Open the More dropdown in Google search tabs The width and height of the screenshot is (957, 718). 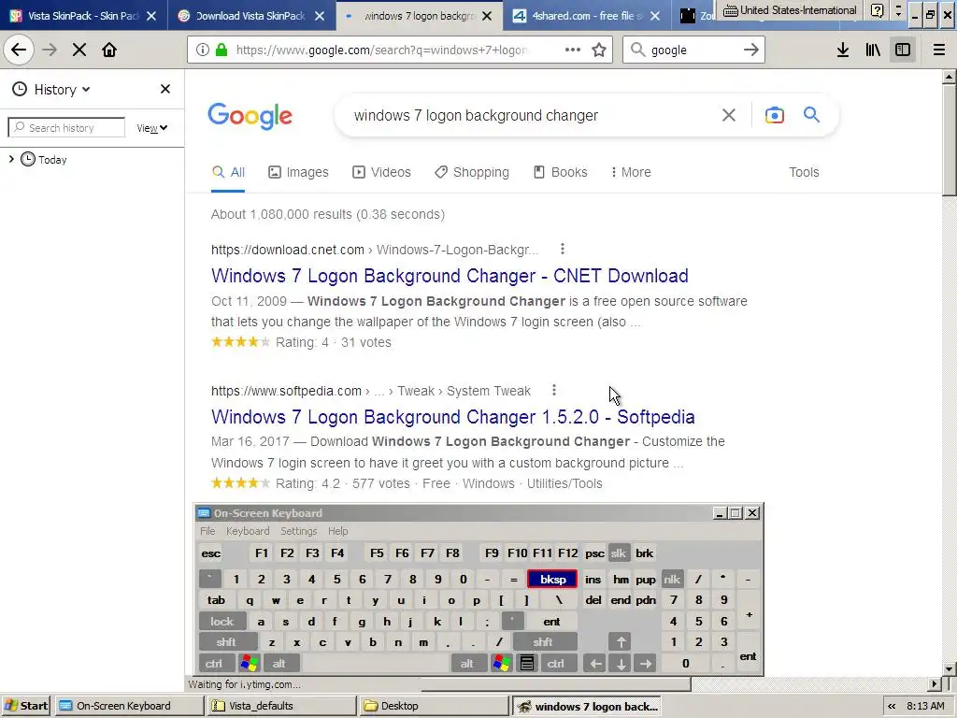tap(631, 172)
